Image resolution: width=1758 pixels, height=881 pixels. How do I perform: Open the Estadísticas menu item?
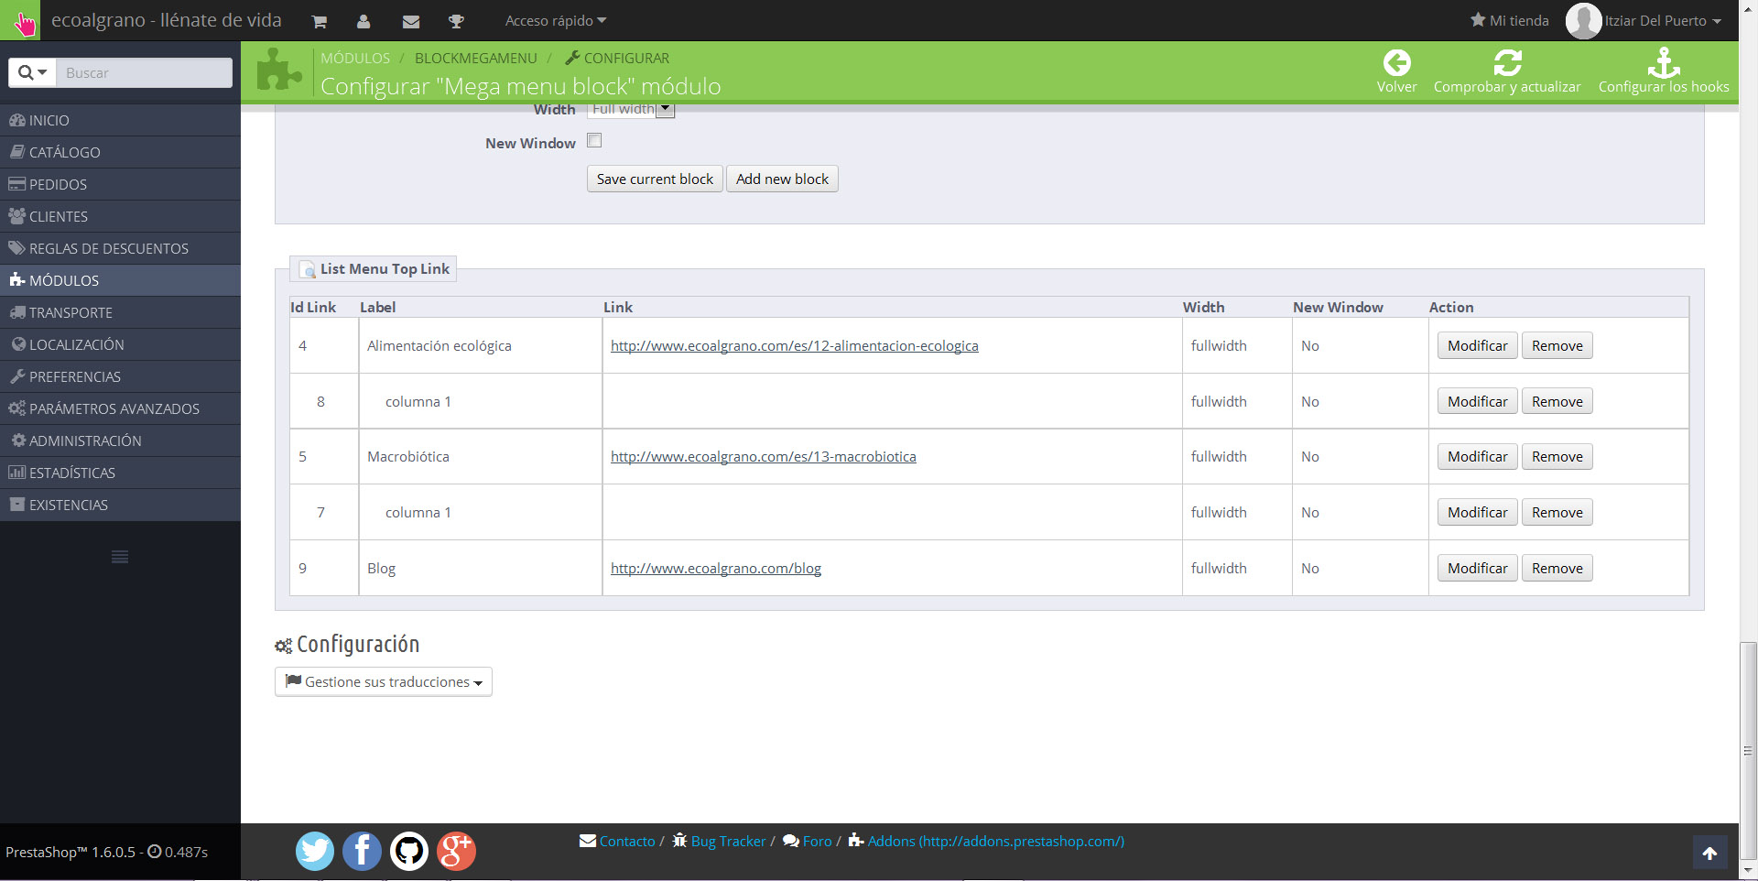[x=120, y=473]
